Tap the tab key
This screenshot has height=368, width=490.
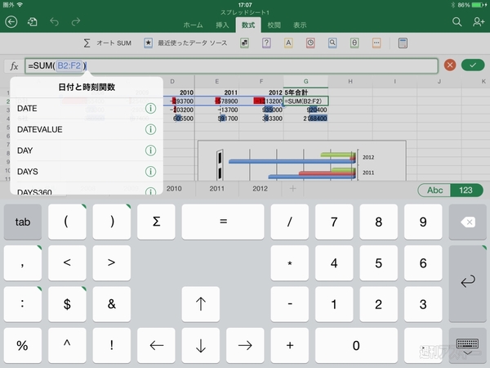click(23, 222)
